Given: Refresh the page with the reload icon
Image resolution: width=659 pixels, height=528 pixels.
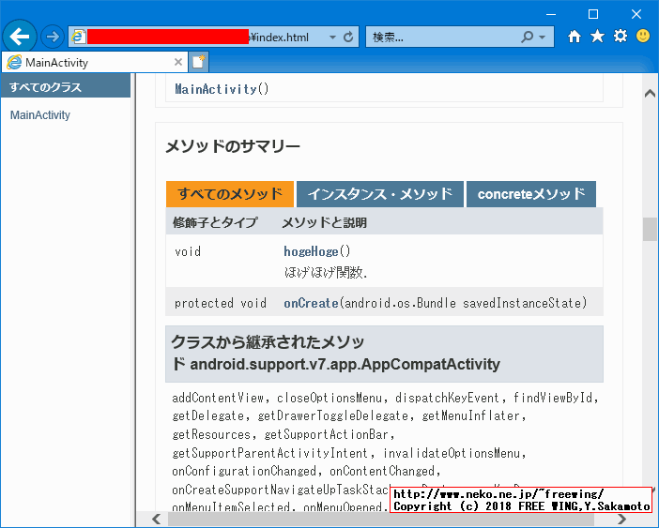Looking at the screenshot, I should pos(348,38).
